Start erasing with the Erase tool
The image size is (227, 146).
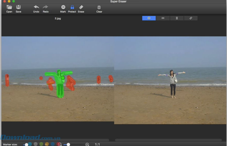tap(81, 8)
